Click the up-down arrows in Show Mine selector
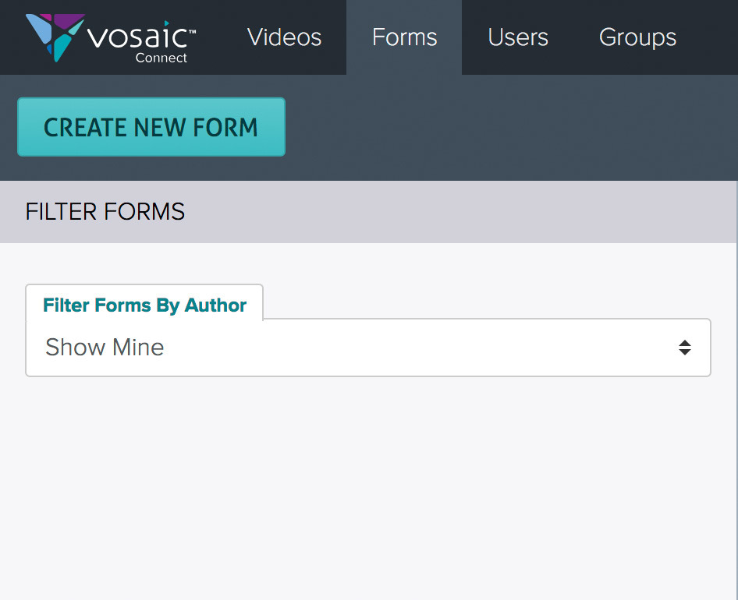 tap(685, 348)
